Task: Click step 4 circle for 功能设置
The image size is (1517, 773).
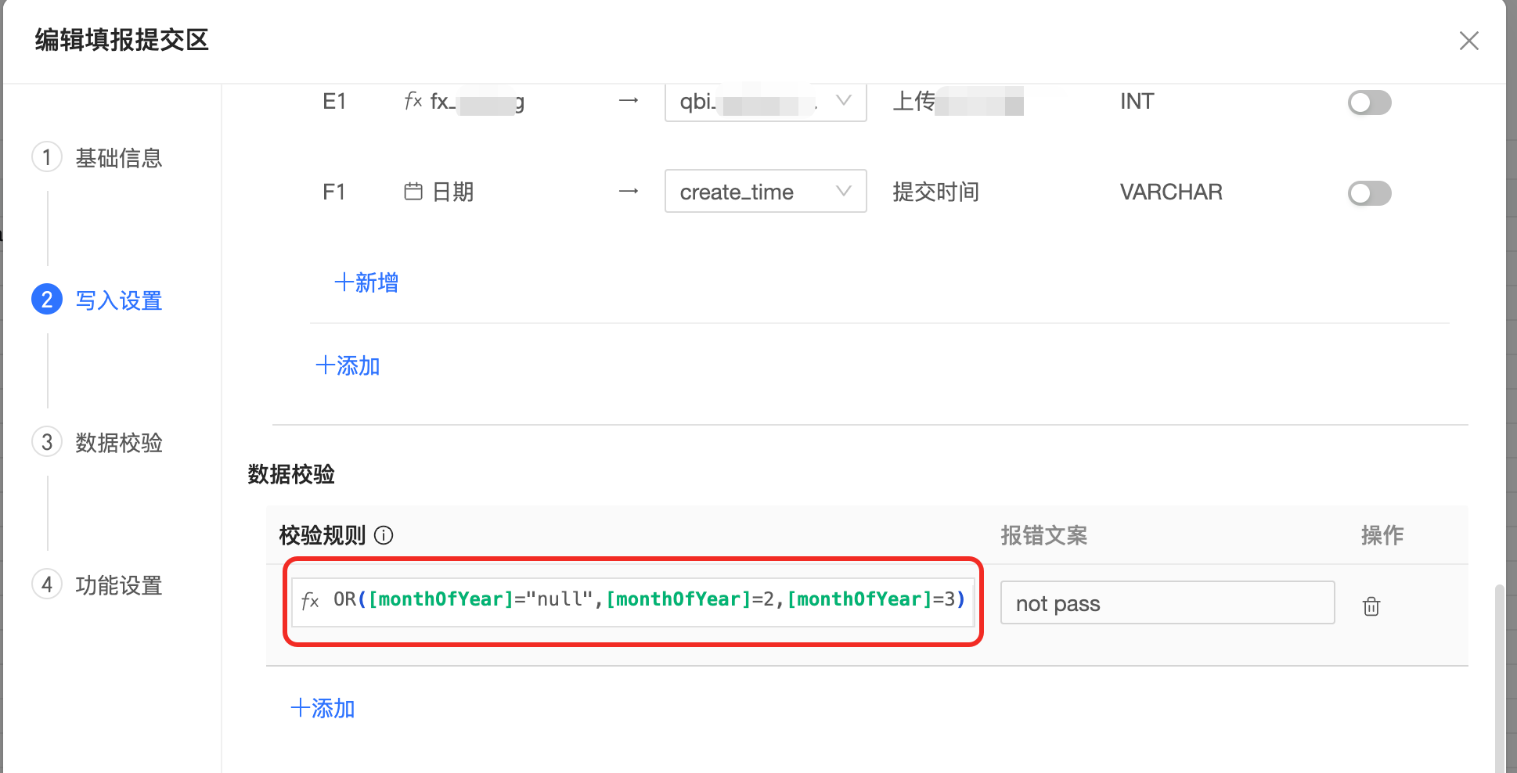Action: [x=47, y=584]
